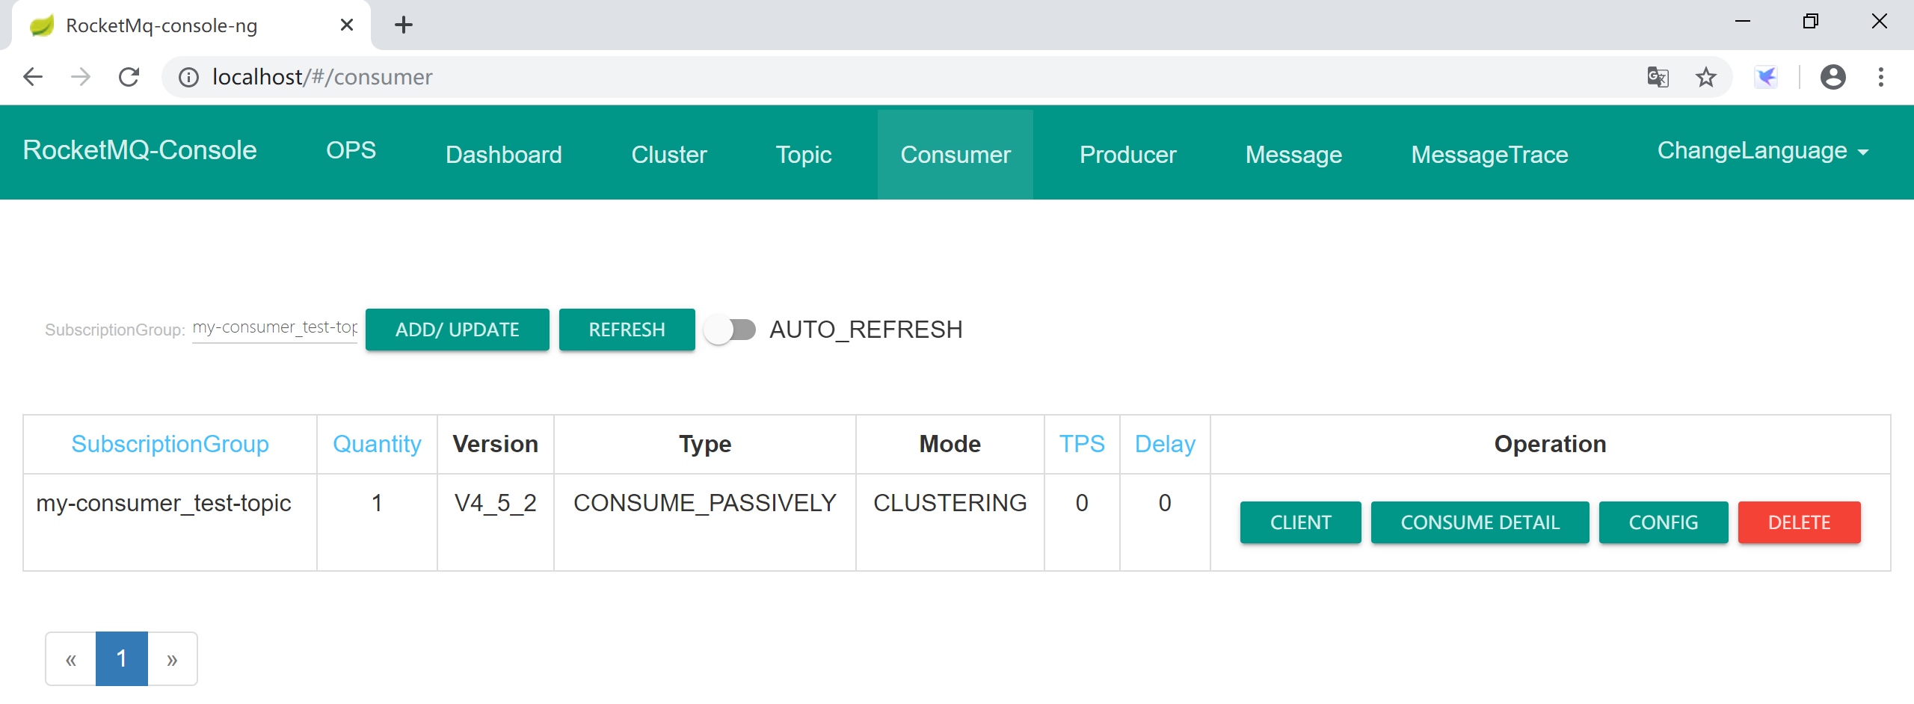Bookmark this page with the star icon
Screen dimensions: 1914x704
1705,77
